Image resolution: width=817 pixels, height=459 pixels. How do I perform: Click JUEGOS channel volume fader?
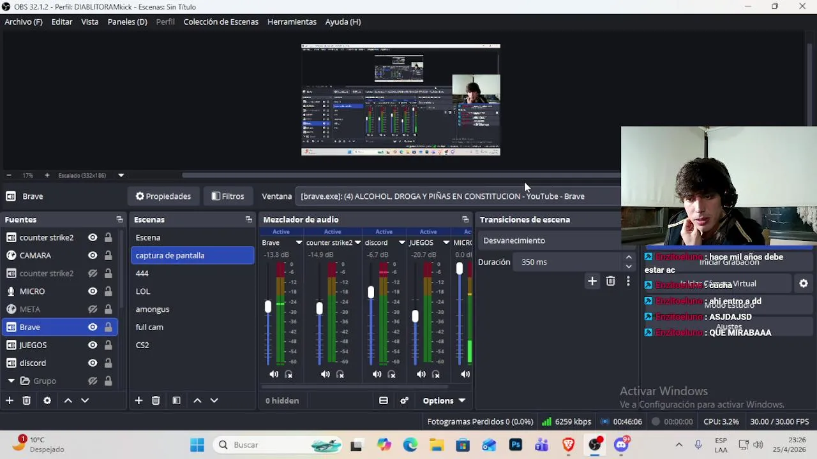point(415,316)
